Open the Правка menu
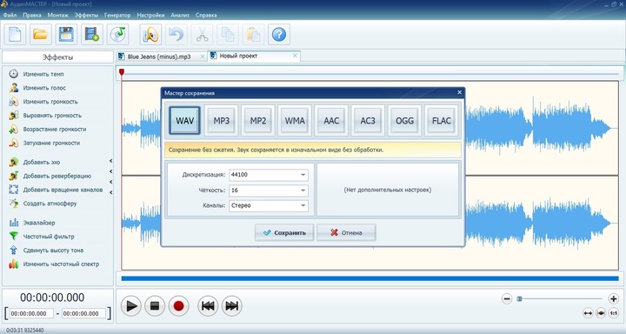 pyautogui.click(x=32, y=15)
